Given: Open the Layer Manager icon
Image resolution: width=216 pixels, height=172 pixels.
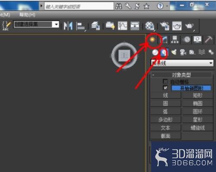Looking at the screenshot, I should [x=95, y=26].
